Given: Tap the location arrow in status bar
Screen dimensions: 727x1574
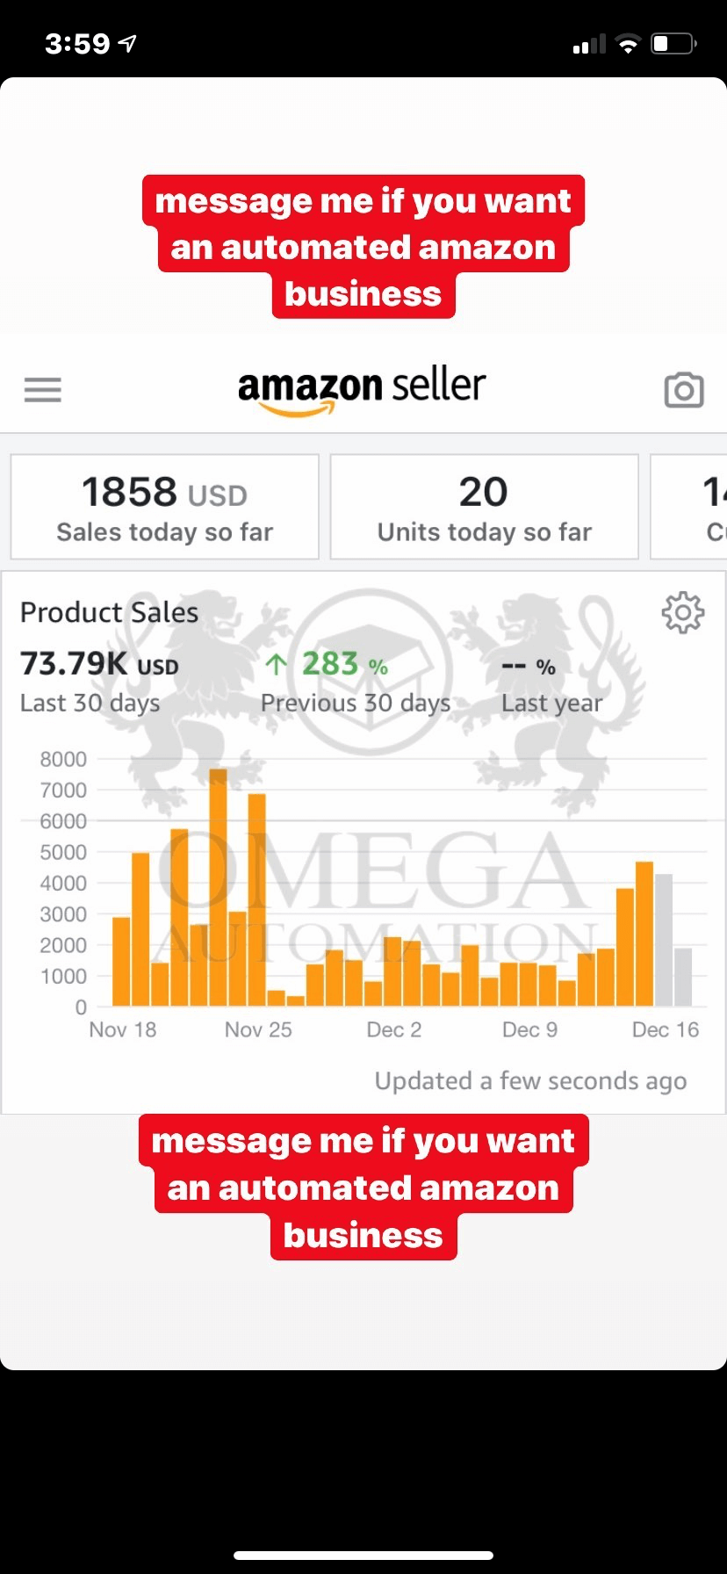Looking at the screenshot, I should point(128,43).
